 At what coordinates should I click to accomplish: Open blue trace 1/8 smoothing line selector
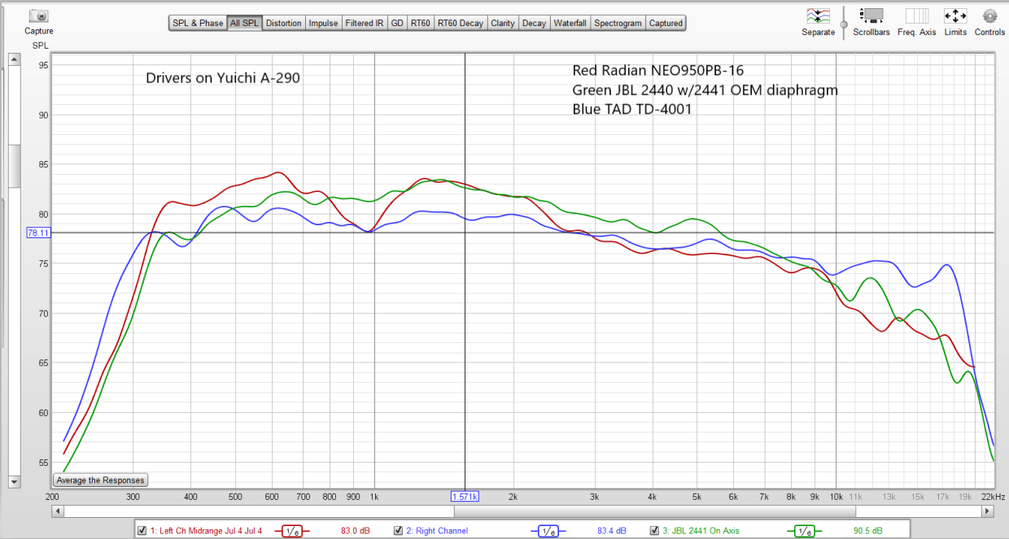click(549, 531)
